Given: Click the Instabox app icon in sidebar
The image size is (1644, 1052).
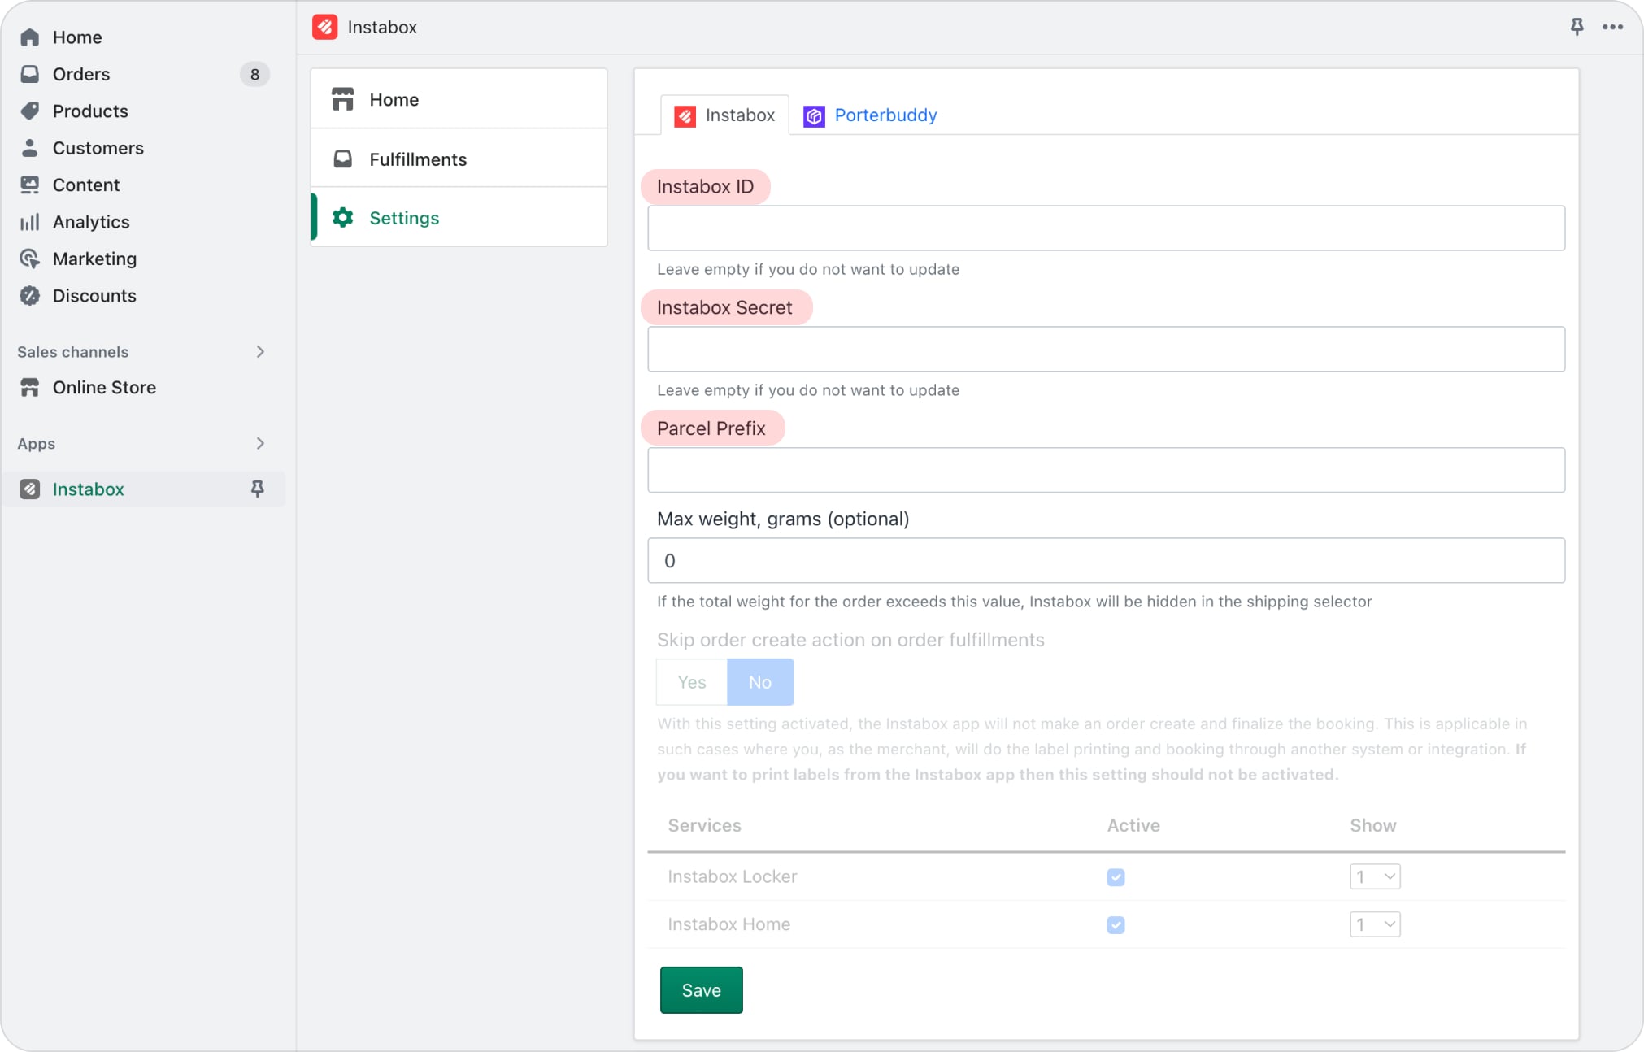Looking at the screenshot, I should pos(30,488).
